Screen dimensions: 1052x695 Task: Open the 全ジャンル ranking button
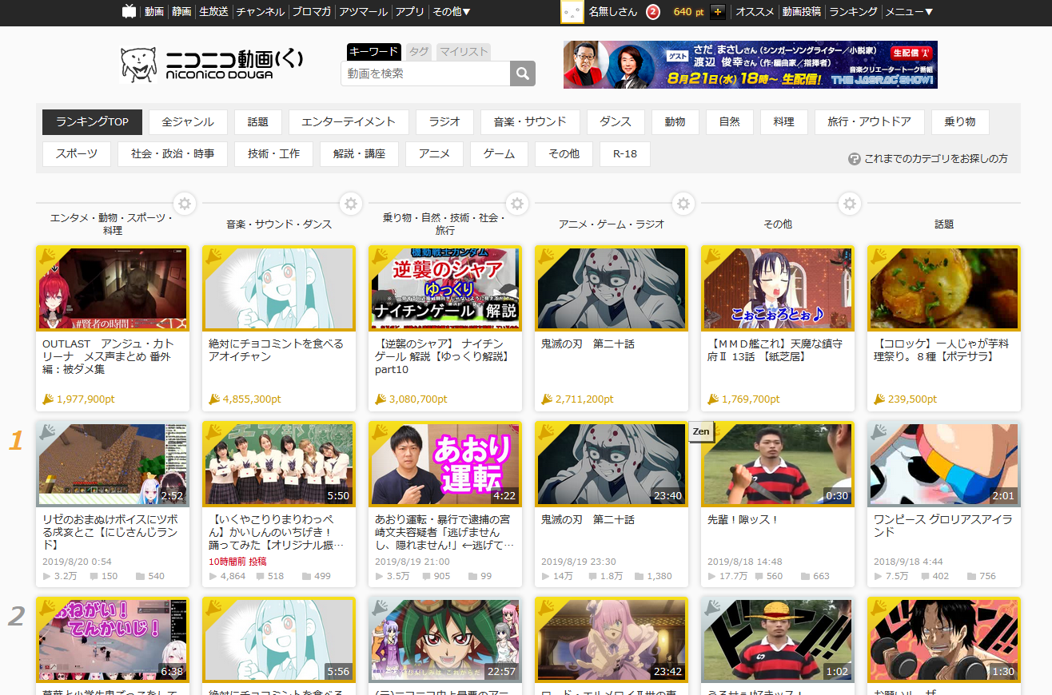point(188,122)
